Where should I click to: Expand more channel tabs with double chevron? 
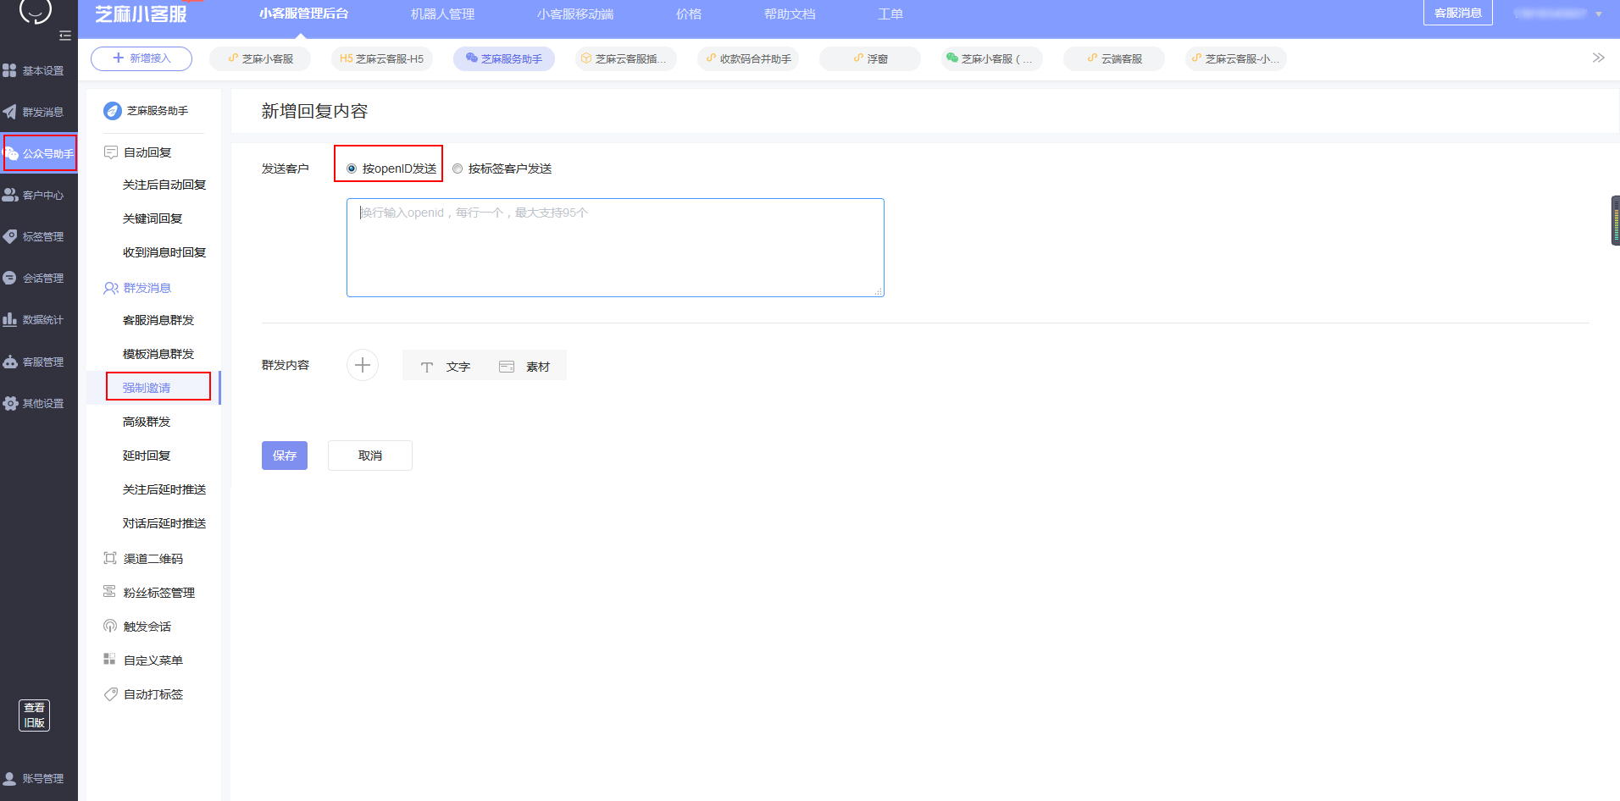click(1598, 58)
